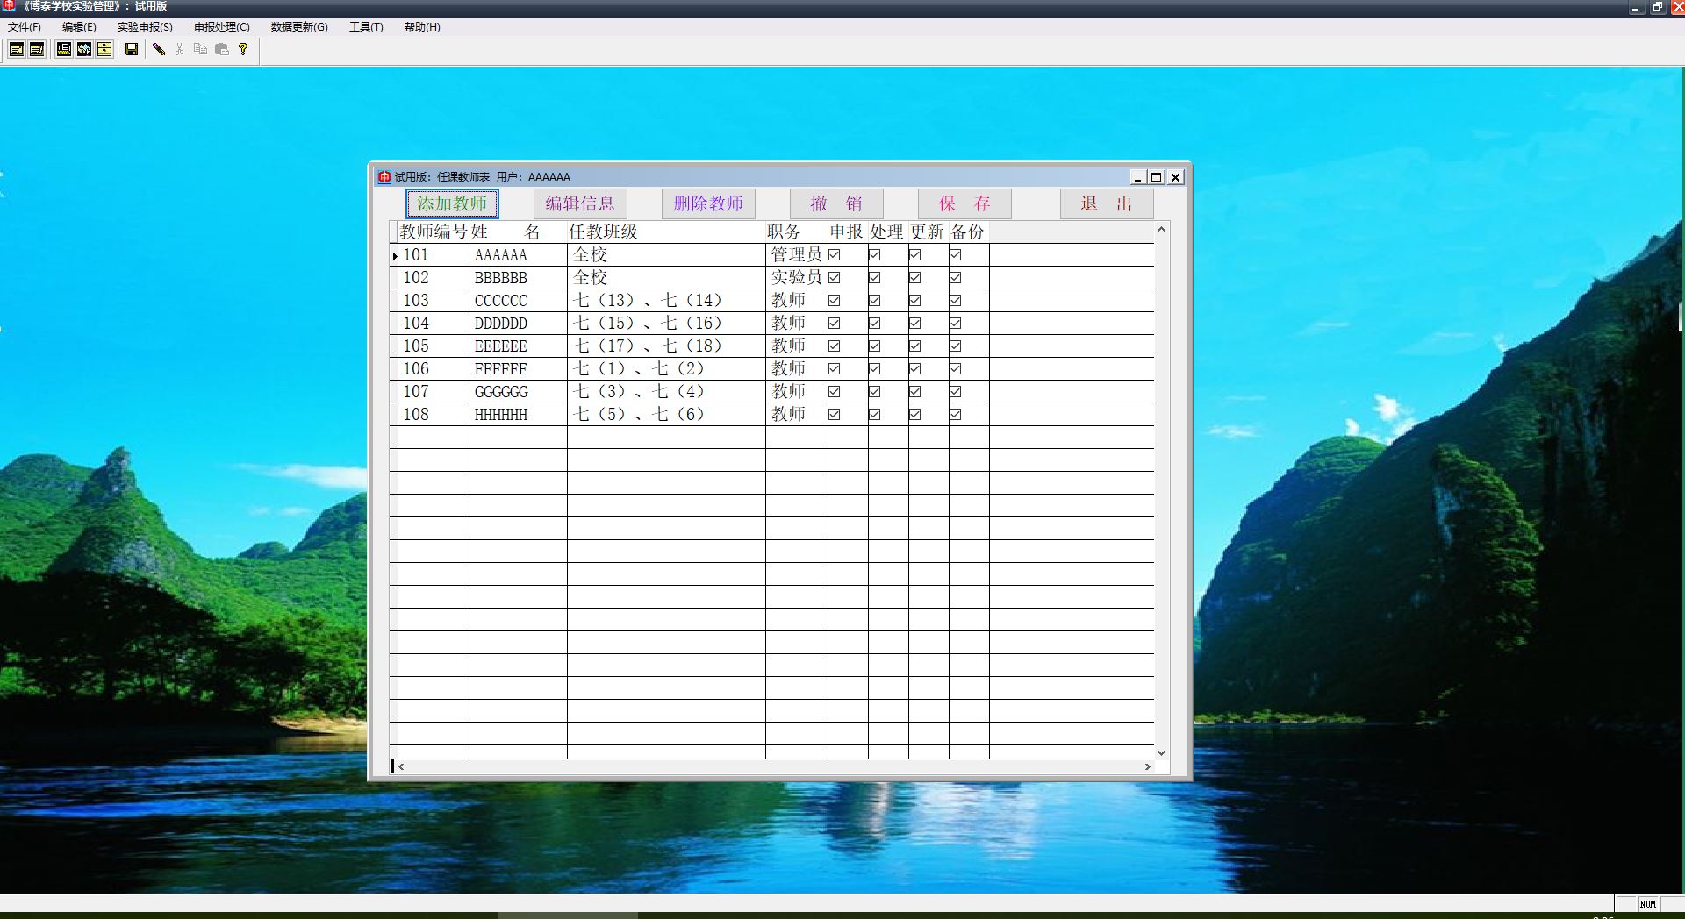Open help via yellow question mark icon
The height and width of the screenshot is (919, 1685).
(x=243, y=49)
